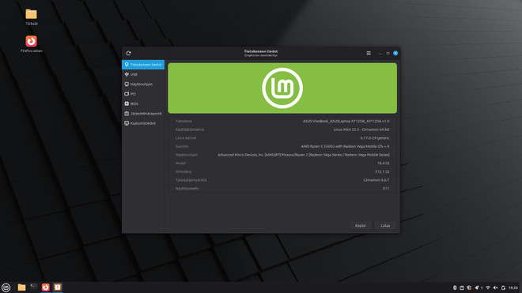This screenshot has width=522, height=293.
Task: Select the Tietokoneen tiedot sidebar item
Action: coord(143,65)
